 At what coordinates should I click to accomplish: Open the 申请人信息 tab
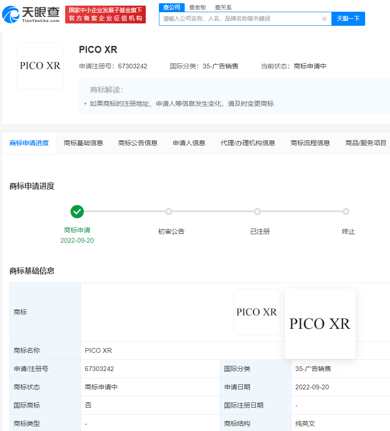tap(188, 143)
